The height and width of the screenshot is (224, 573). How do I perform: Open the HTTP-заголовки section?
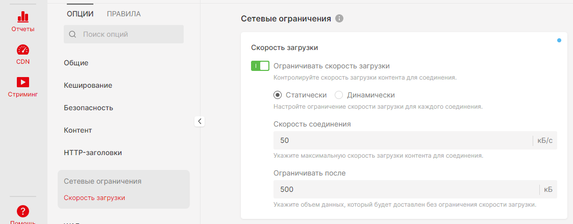tap(93, 153)
